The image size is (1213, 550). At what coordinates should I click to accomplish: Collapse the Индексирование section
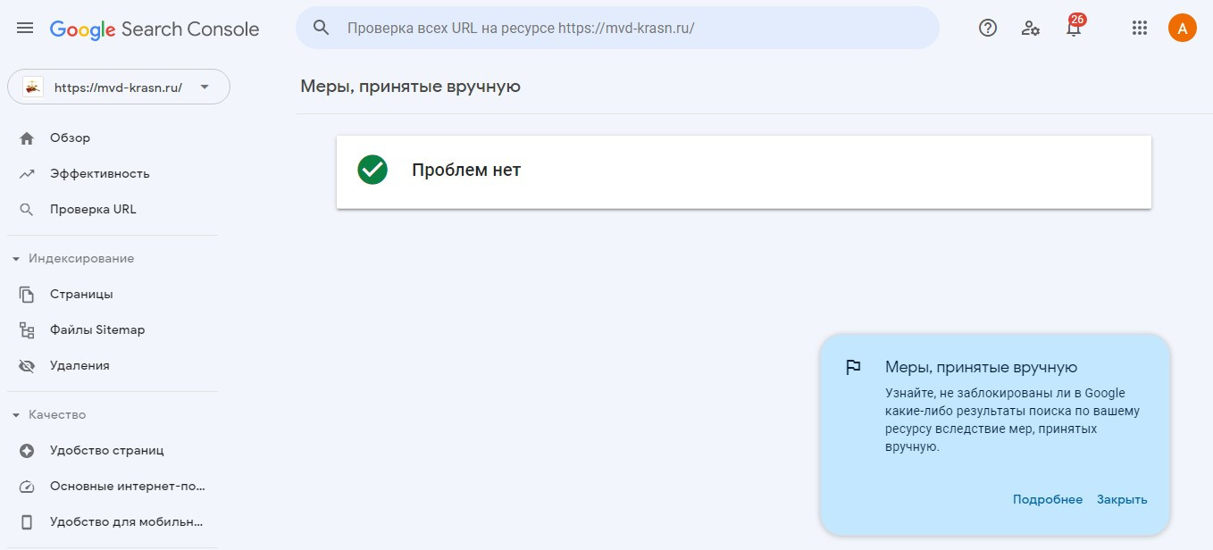pos(16,259)
